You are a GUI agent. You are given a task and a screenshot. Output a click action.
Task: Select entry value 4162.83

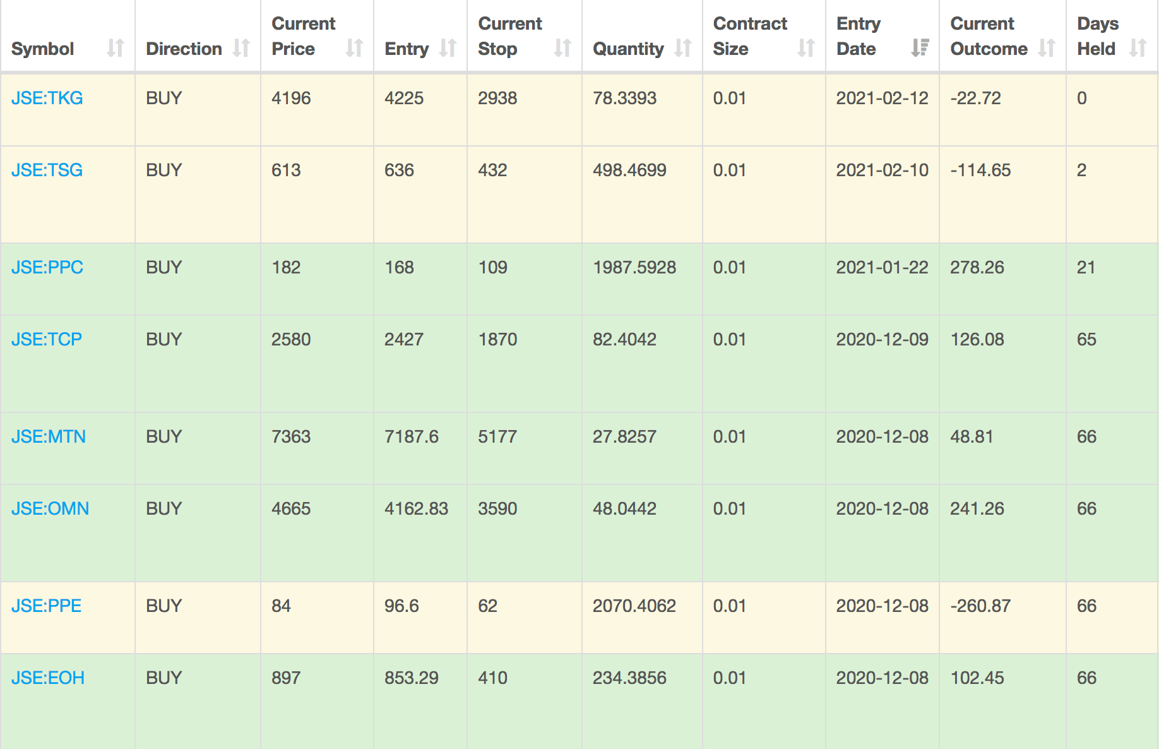coord(417,508)
